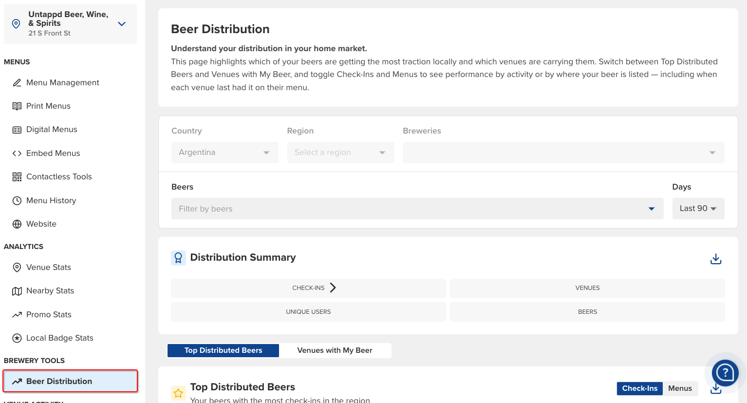Expand the Last 90 days dropdown
747x403 pixels.
[x=698, y=209]
